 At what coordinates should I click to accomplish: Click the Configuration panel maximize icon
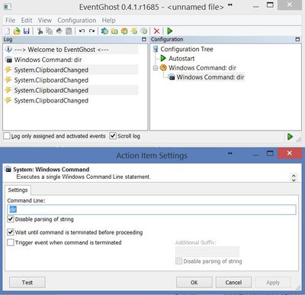[297, 39]
